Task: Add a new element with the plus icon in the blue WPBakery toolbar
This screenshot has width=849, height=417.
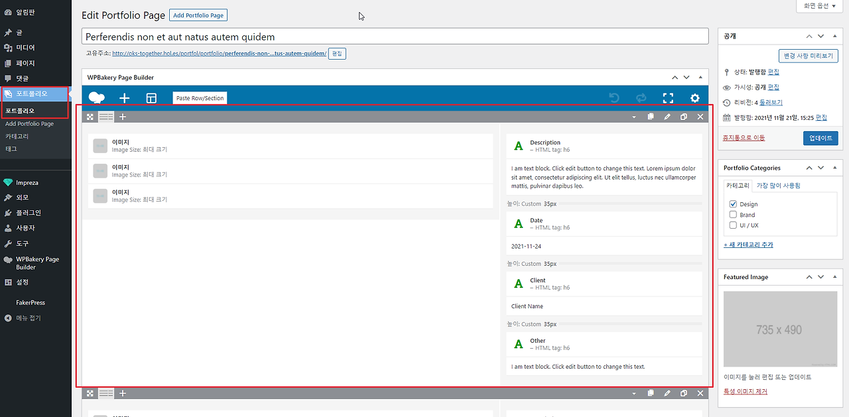Action: click(124, 97)
